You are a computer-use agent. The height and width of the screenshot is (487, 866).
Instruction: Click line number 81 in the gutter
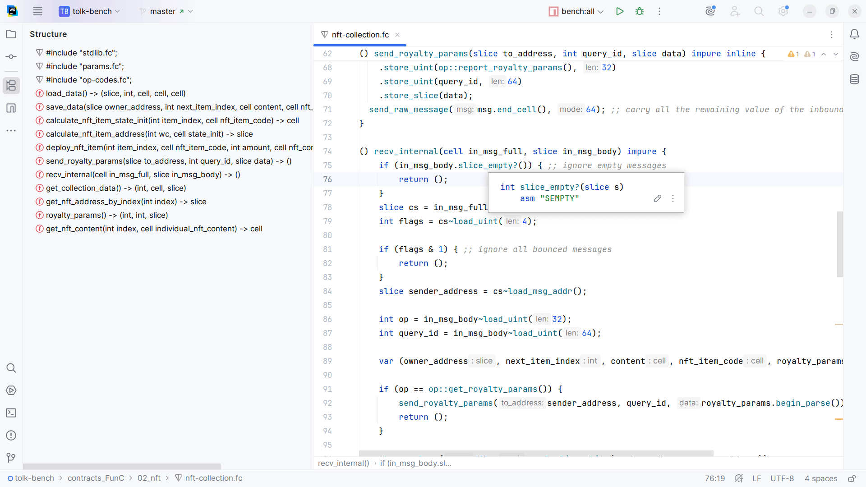(x=327, y=249)
